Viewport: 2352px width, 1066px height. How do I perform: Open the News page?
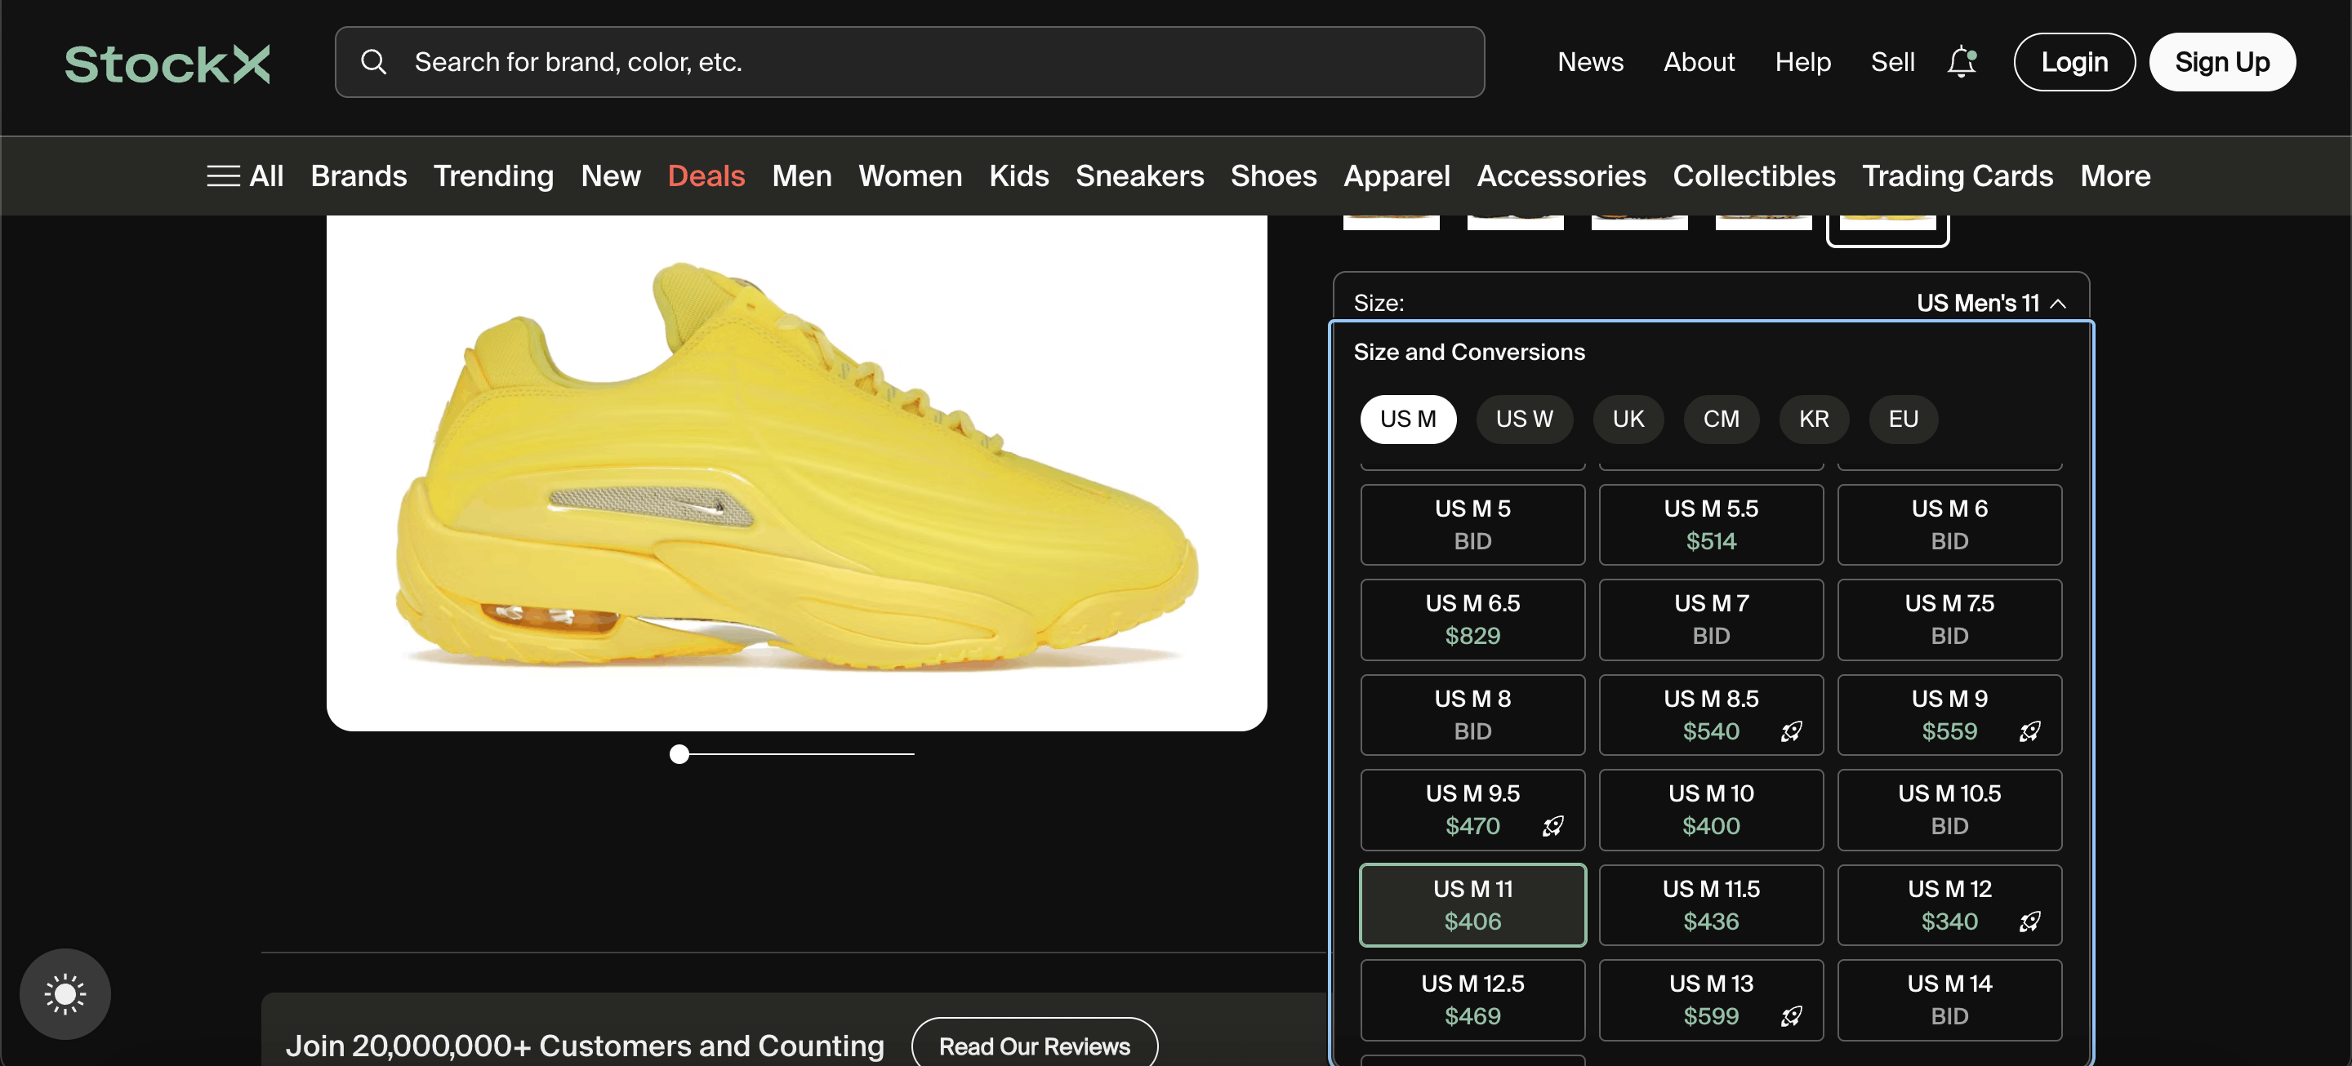[1591, 62]
